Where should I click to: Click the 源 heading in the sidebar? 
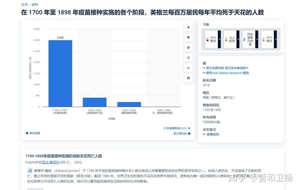click(204, 63)
